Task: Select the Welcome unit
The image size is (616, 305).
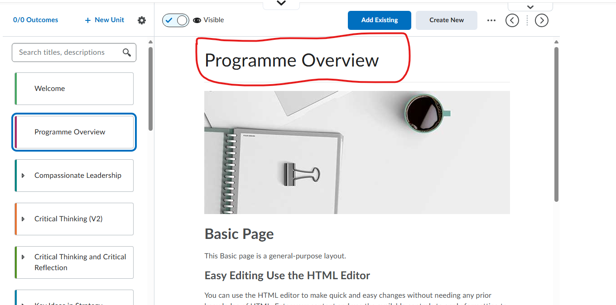Action: [x=74, y=89]
